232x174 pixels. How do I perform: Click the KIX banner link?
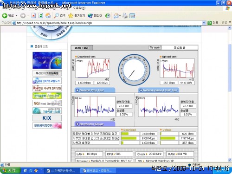coord(47,118)
